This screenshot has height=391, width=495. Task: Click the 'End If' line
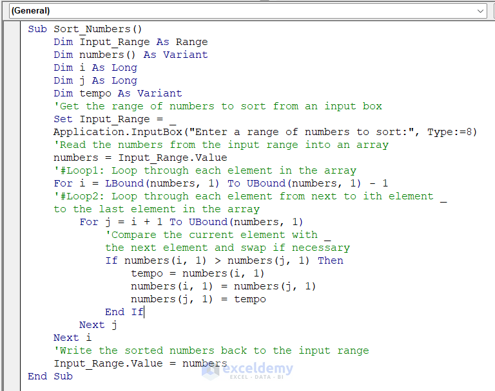click(x=124, y=313)
